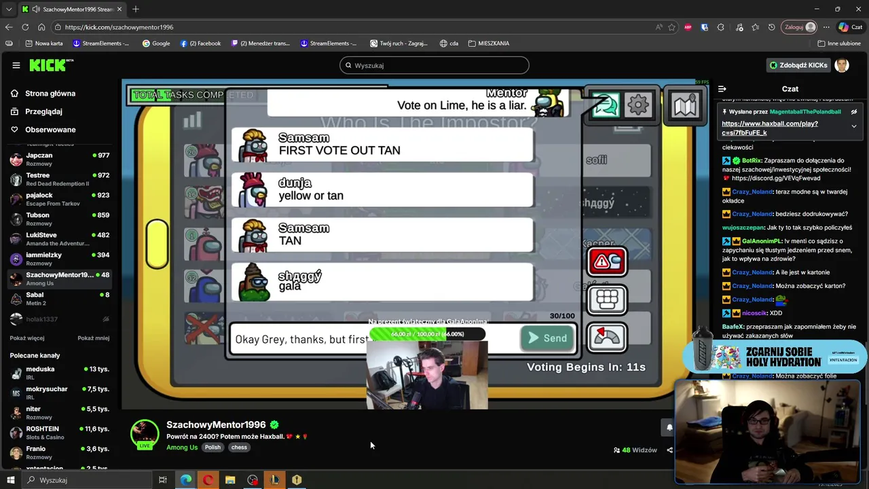Open the Japczan channel in the sidebar

(x=60, y=160)
